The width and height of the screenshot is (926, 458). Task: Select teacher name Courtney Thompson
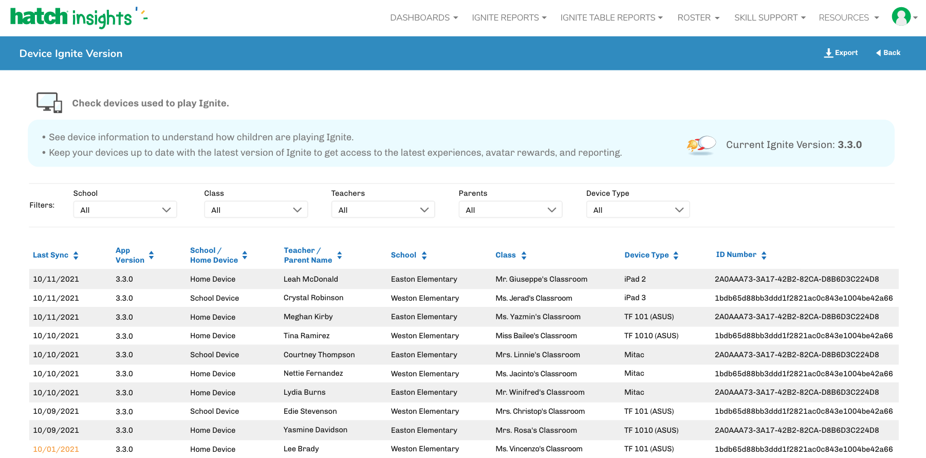point(319,355)
